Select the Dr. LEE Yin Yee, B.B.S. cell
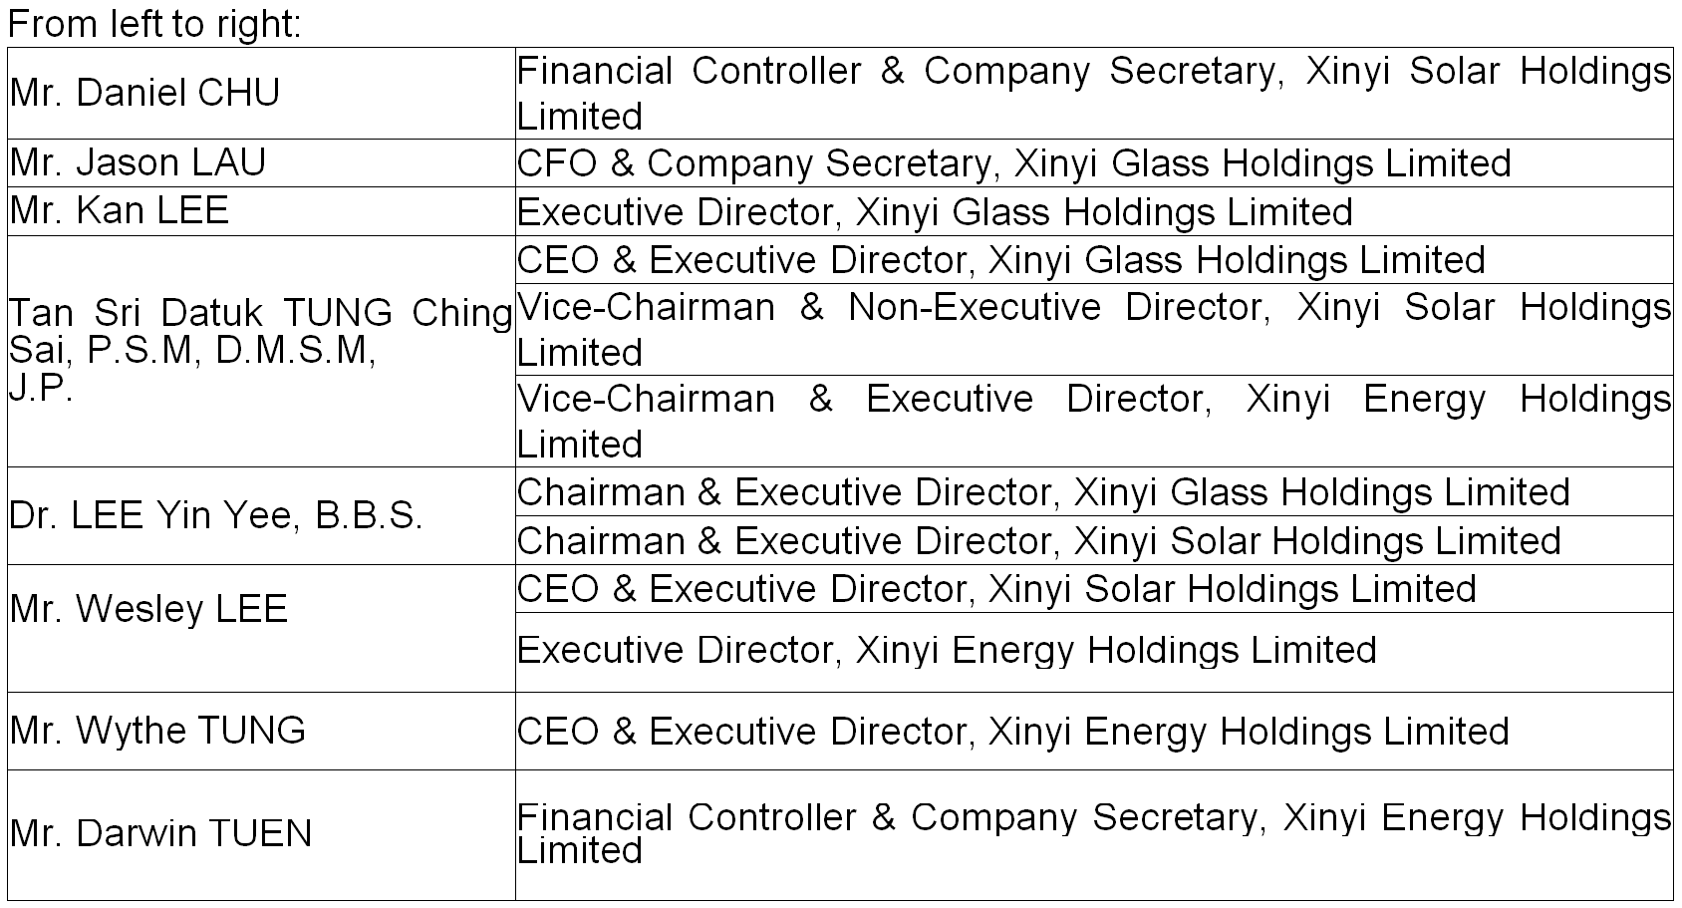 [216, 515]
